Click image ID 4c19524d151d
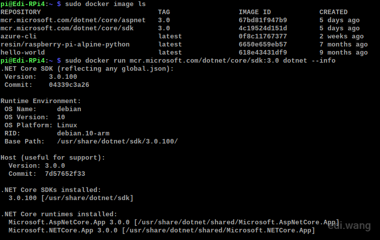The width and height of the screenshot is (380, 240). tap(263, 28)
